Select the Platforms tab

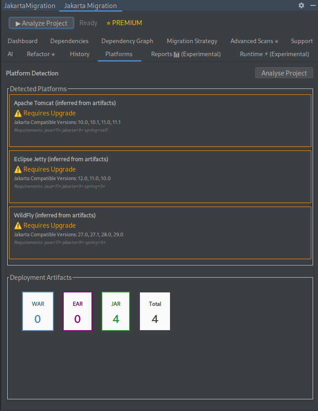click(119, 54)
